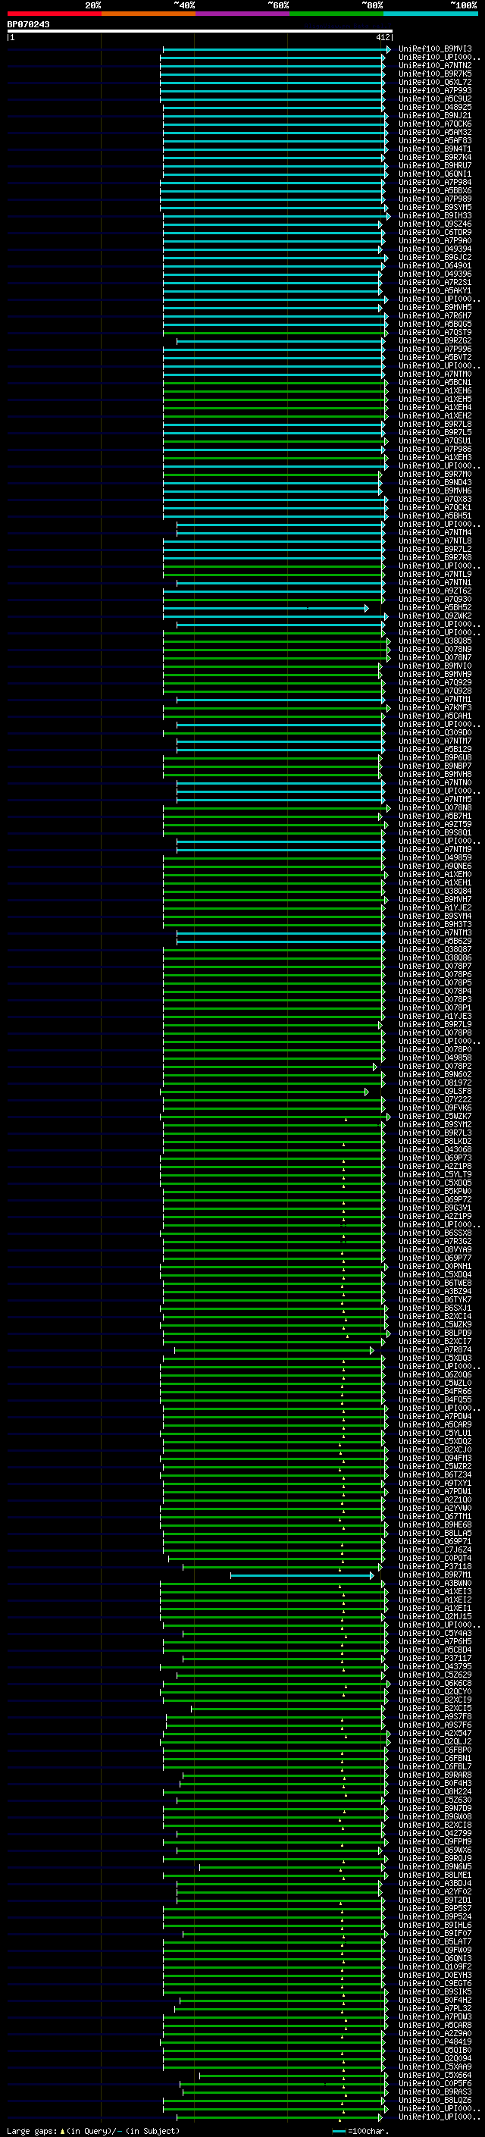Screen dimensions: 485x2137
Task: Select hit label UniRef100_A7PL32
Action: (435, 2009)
